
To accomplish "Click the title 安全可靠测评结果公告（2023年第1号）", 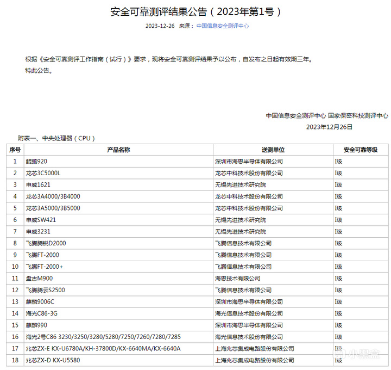I will click(x=195, y=11).
